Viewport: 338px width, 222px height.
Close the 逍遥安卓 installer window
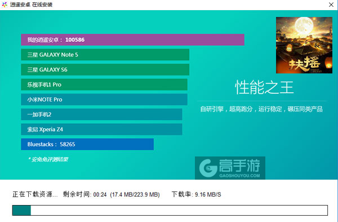pyautogui.click(x=331, y=5)
